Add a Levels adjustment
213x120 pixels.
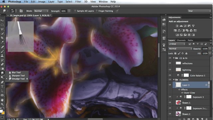(x=181, y=26)
